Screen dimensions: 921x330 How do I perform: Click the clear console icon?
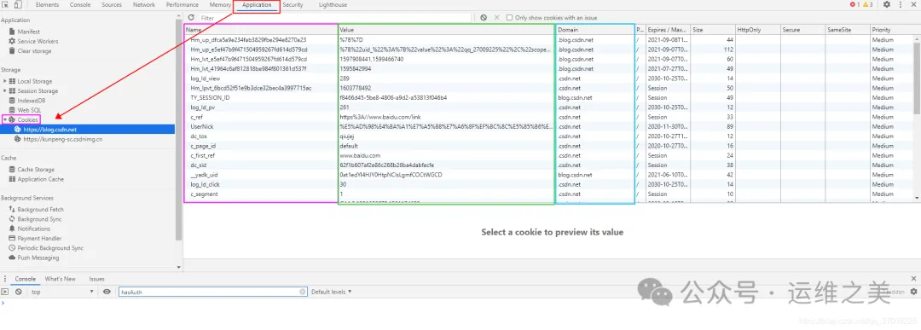coord(19,292)
